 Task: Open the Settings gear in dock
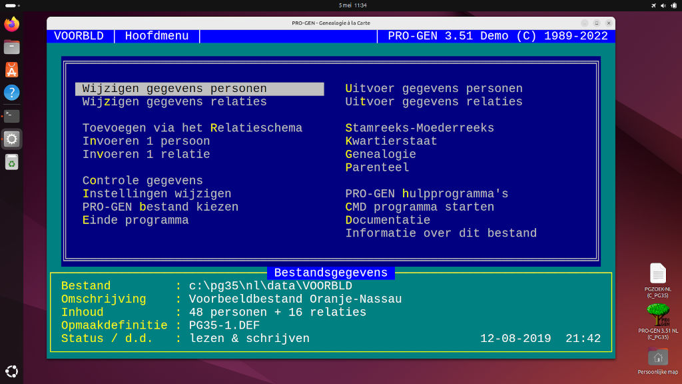coord(12,139)
